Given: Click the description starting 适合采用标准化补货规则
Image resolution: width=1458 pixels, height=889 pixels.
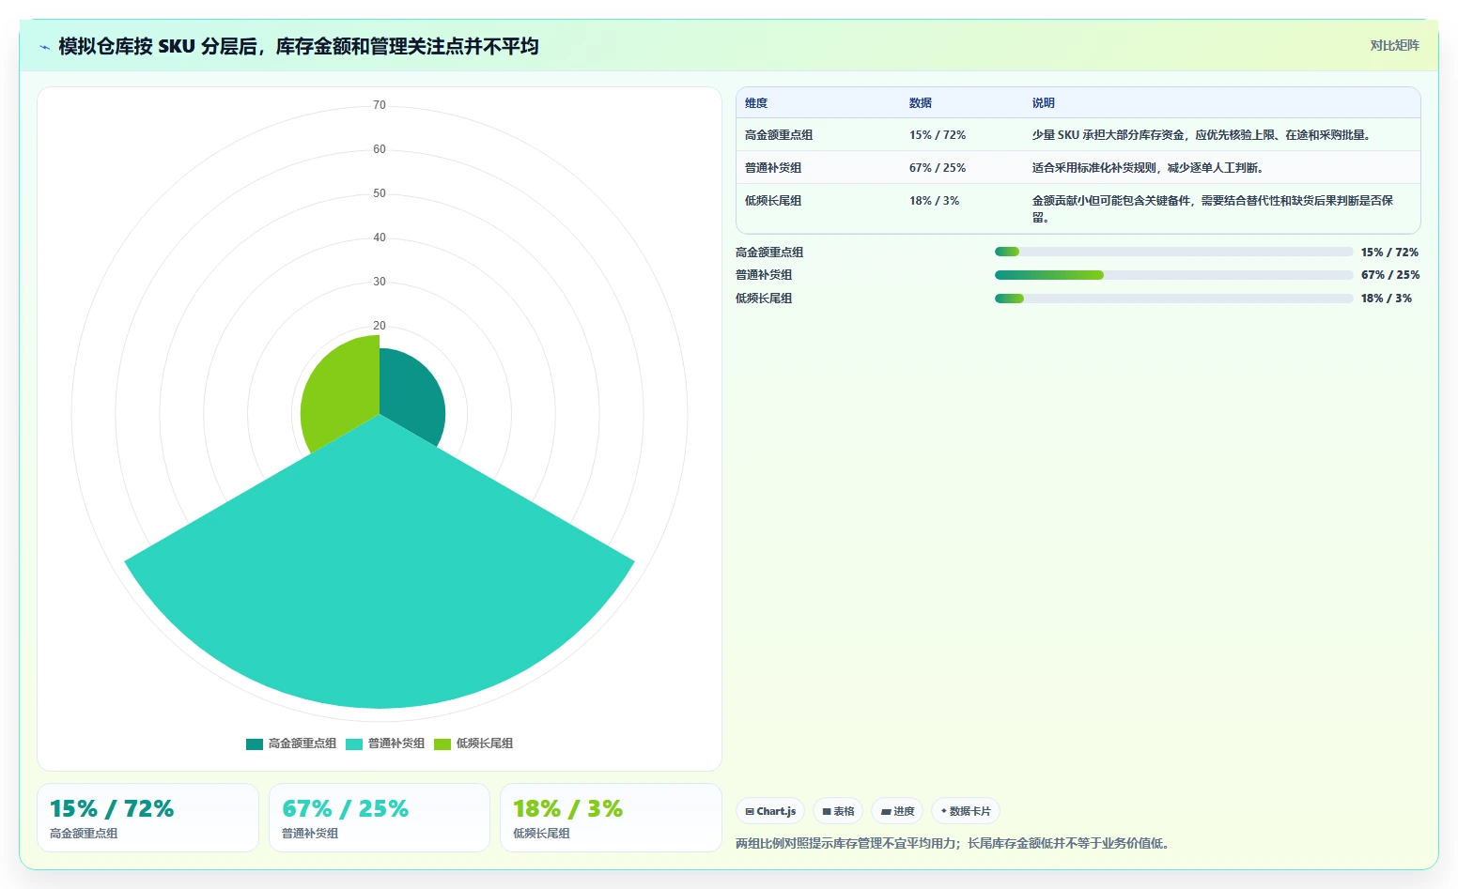Looking at the screenshot, I should coord(1149,168).
